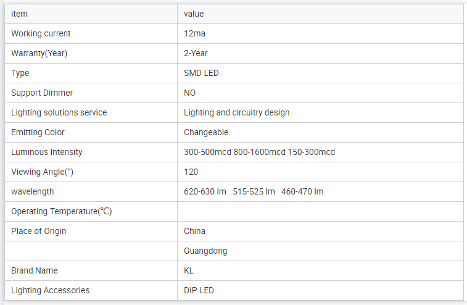The width and height of the screenshot is (467, 305).
Task: Select the "Luminous Intensity" label
Action: pyautogui.click(x=46, y=152)
